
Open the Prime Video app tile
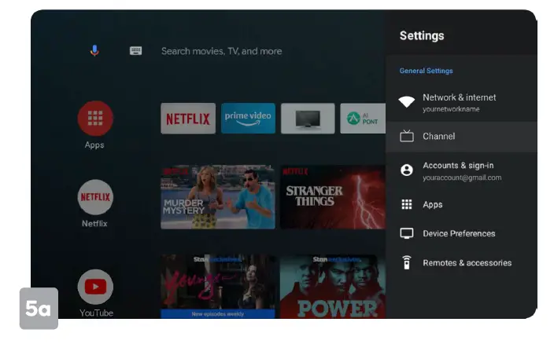[x=248, y=119]
